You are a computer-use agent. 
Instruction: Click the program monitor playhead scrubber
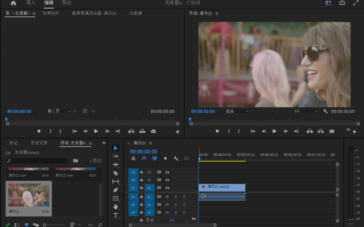click(190, 119)
